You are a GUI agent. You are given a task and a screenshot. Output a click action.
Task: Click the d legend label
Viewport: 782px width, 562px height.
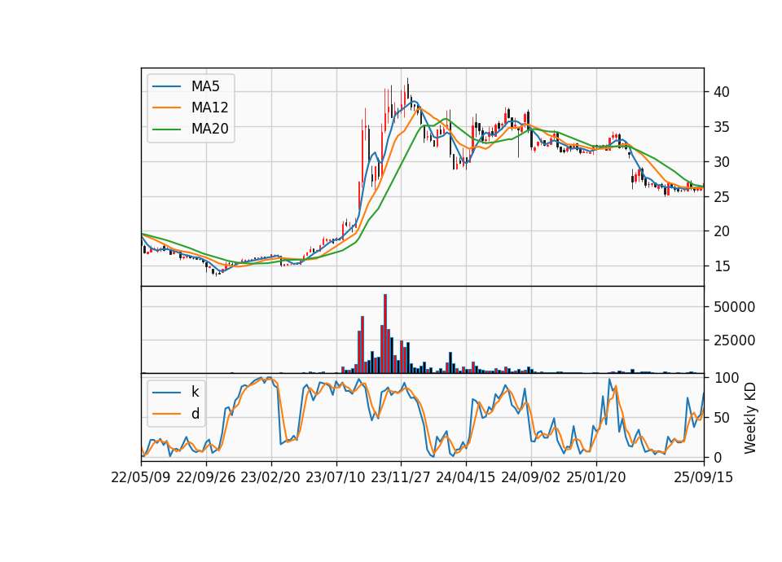coord(195,414)
